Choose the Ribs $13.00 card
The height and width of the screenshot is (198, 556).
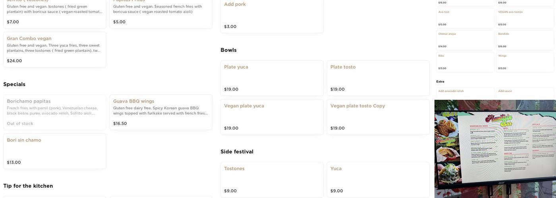[465, 62]
